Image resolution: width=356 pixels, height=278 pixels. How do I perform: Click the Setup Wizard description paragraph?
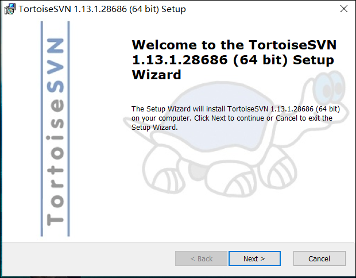(235, 118)
